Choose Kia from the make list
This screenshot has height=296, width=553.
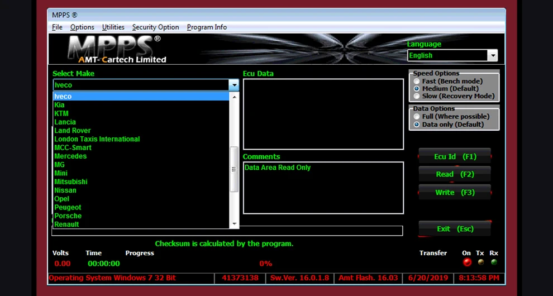pyautogui.click(x=141, y=105)
